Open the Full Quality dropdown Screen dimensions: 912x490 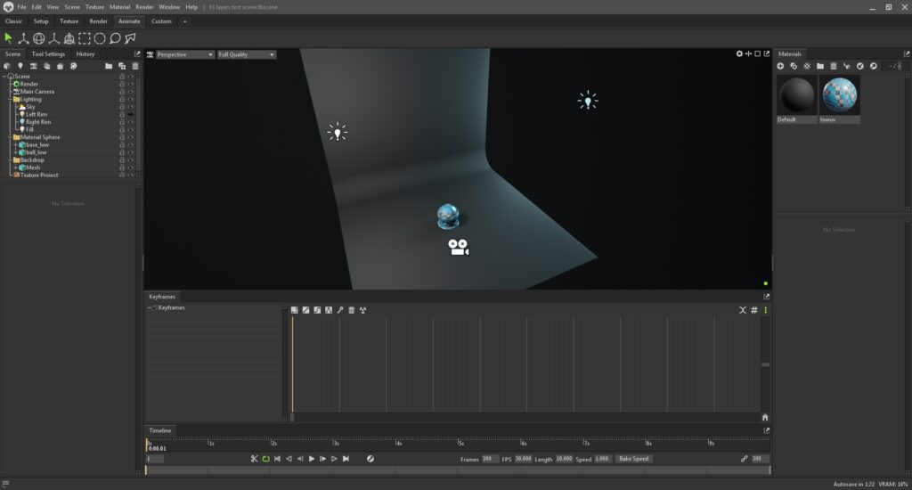click(x=247, y=54)
